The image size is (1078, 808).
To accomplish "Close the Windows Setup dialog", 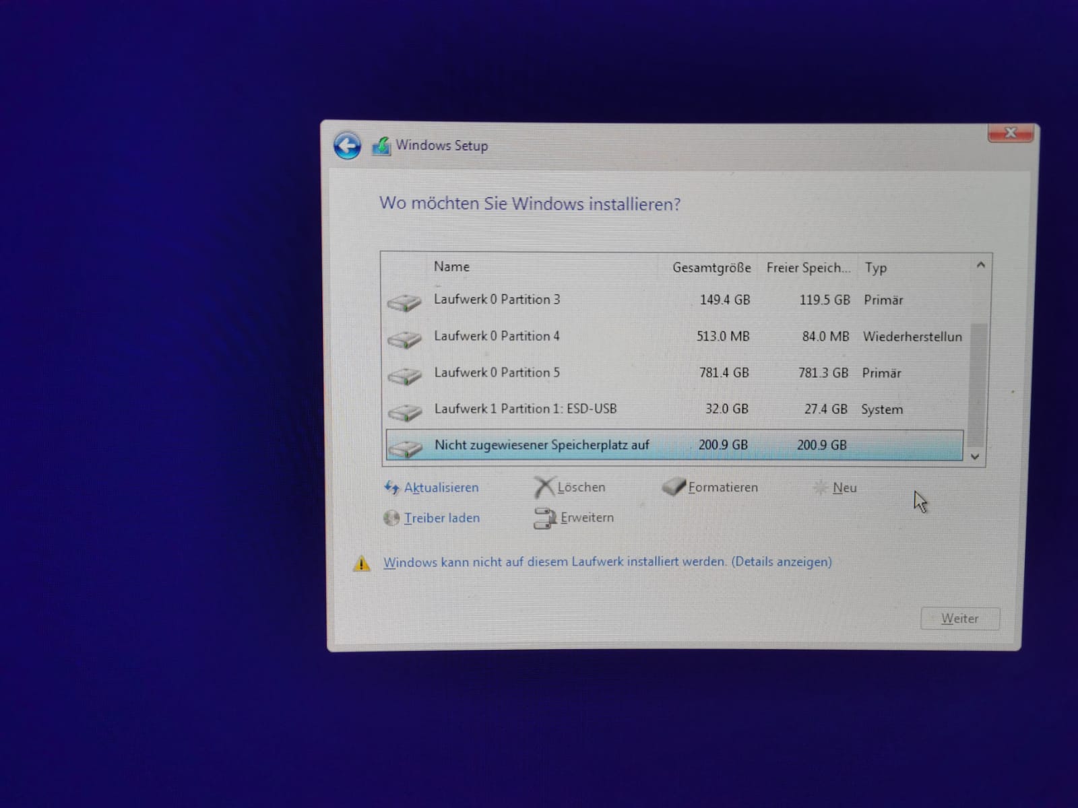I will pyautogui.click(x=1010, y=133).
